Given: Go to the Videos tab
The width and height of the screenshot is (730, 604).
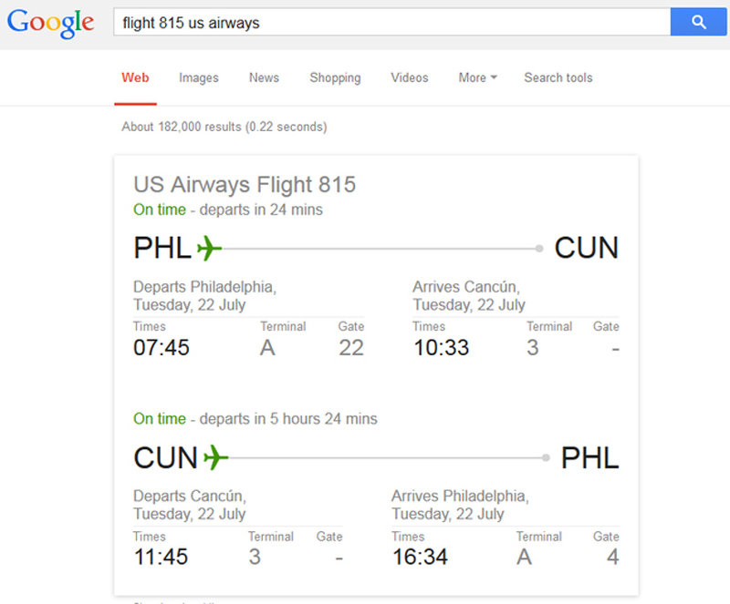Looking at the screenshot, I should click(x=409, y=77).
